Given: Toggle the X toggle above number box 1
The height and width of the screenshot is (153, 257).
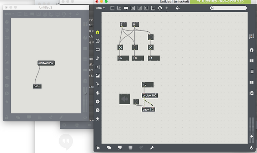Looking at the screenshot, I should [x=151, y=47].
